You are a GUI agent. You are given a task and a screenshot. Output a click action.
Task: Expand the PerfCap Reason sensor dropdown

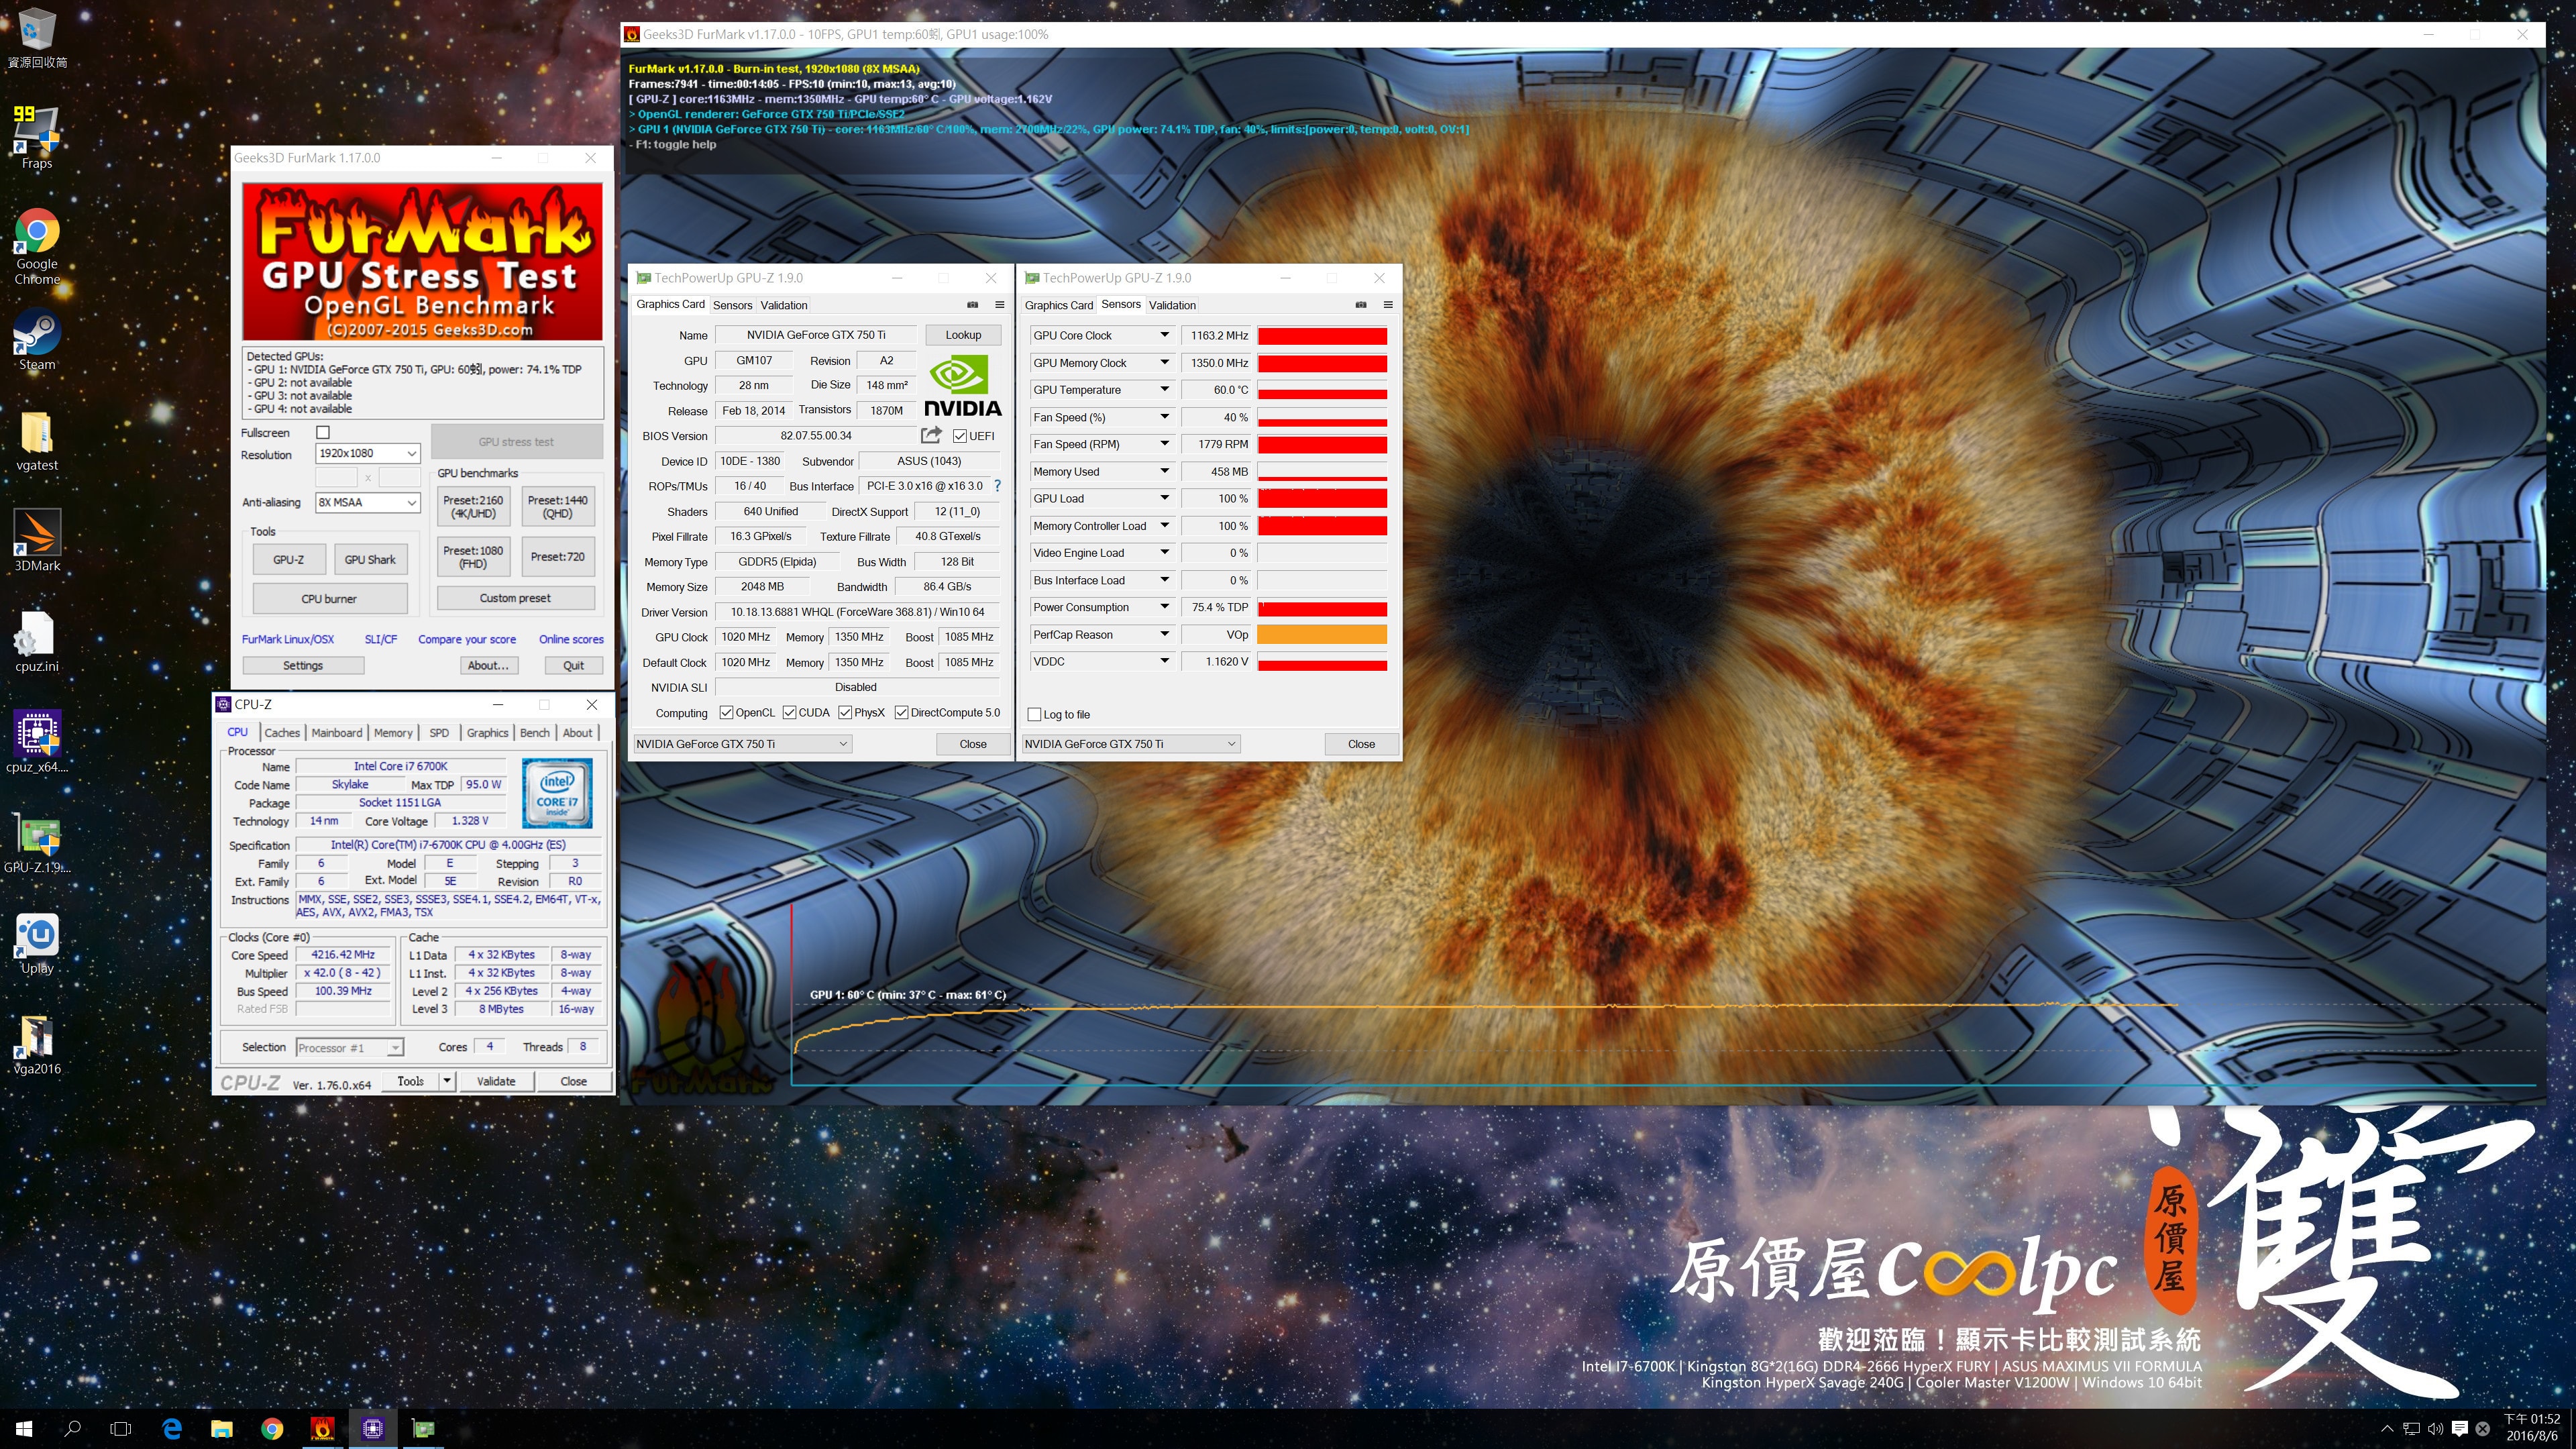[1164, 635]
